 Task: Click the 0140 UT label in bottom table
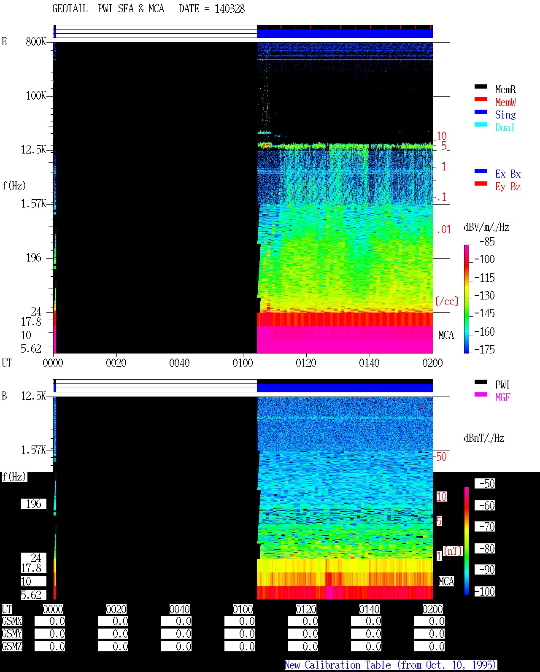[x=369, y=609]
